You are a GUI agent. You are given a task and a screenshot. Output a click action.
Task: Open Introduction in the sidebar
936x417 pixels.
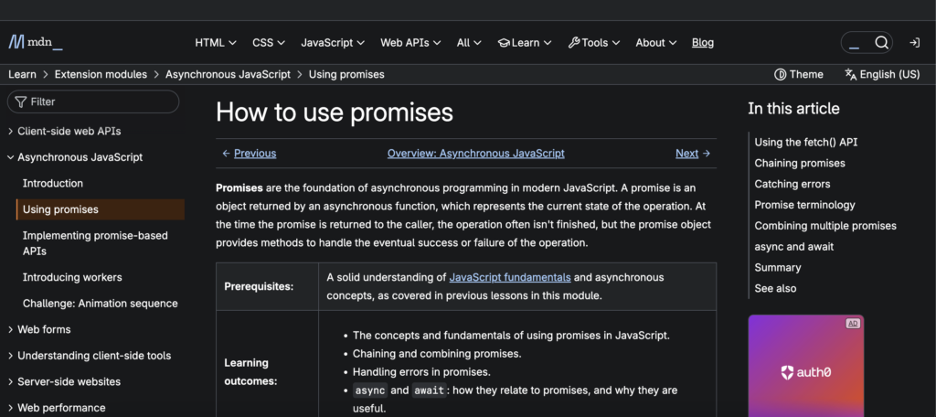coord(52,184)
